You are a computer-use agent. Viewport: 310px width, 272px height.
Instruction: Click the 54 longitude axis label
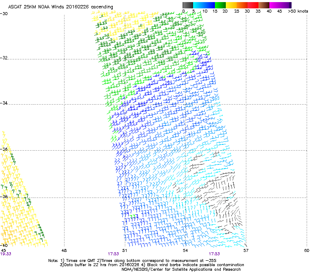click(x=185, y=251)
